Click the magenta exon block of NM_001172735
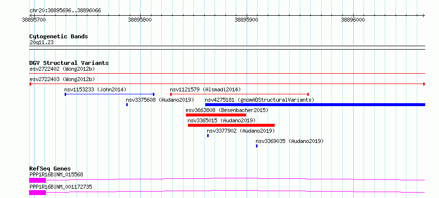 37,193
